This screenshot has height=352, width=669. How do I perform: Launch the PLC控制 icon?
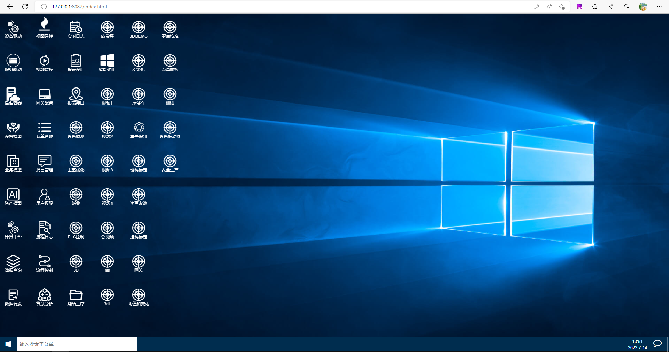pos(76,230)
